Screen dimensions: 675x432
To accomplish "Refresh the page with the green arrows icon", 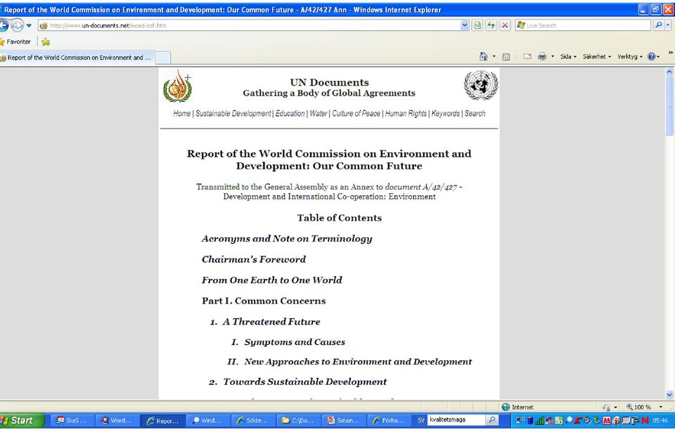I will coord(491,25).
